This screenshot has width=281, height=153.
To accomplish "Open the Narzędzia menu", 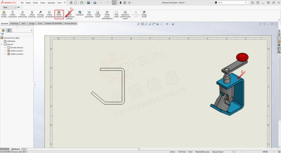I will (51, 2).
